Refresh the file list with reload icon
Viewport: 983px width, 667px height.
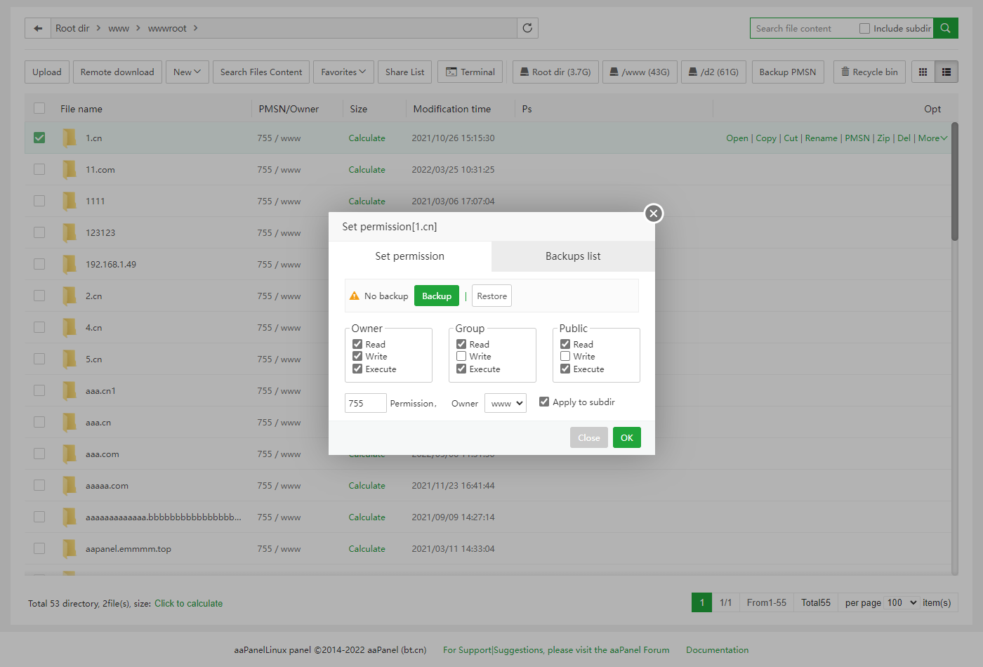coord(527,28)
